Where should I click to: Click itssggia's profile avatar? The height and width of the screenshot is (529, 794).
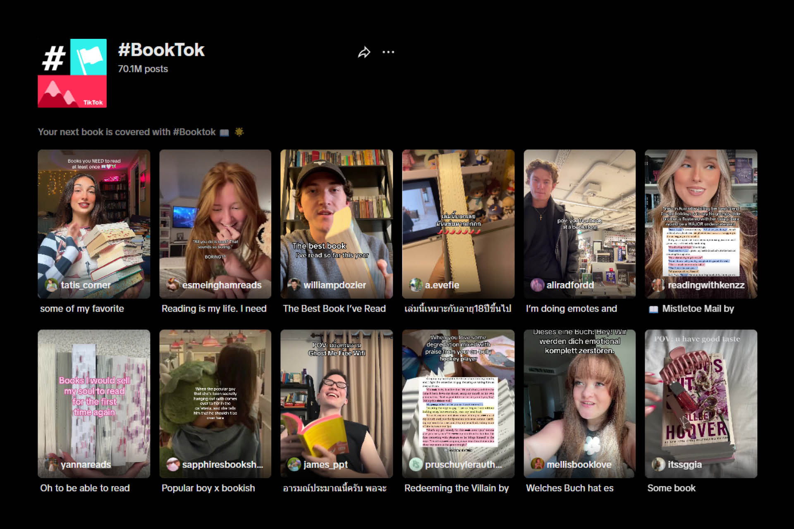tap(658, 465)
